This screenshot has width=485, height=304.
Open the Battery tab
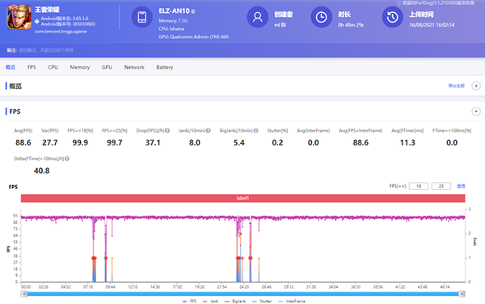[165, 67]
